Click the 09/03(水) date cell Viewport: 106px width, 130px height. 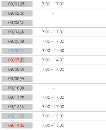pyautogui.click(x=17, y=23)
